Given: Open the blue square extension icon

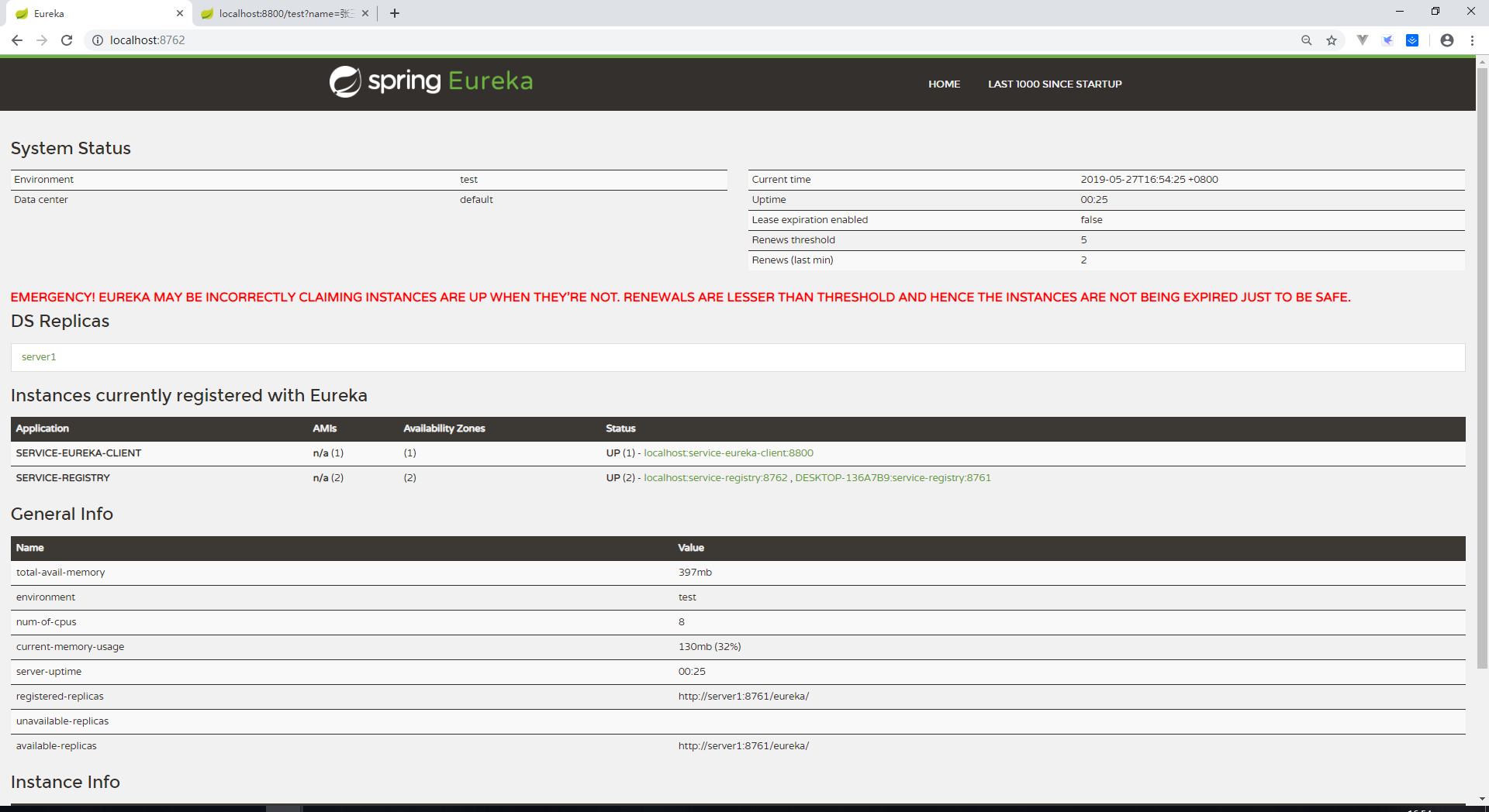Looking at the screenshot, I should (1412, 40).
